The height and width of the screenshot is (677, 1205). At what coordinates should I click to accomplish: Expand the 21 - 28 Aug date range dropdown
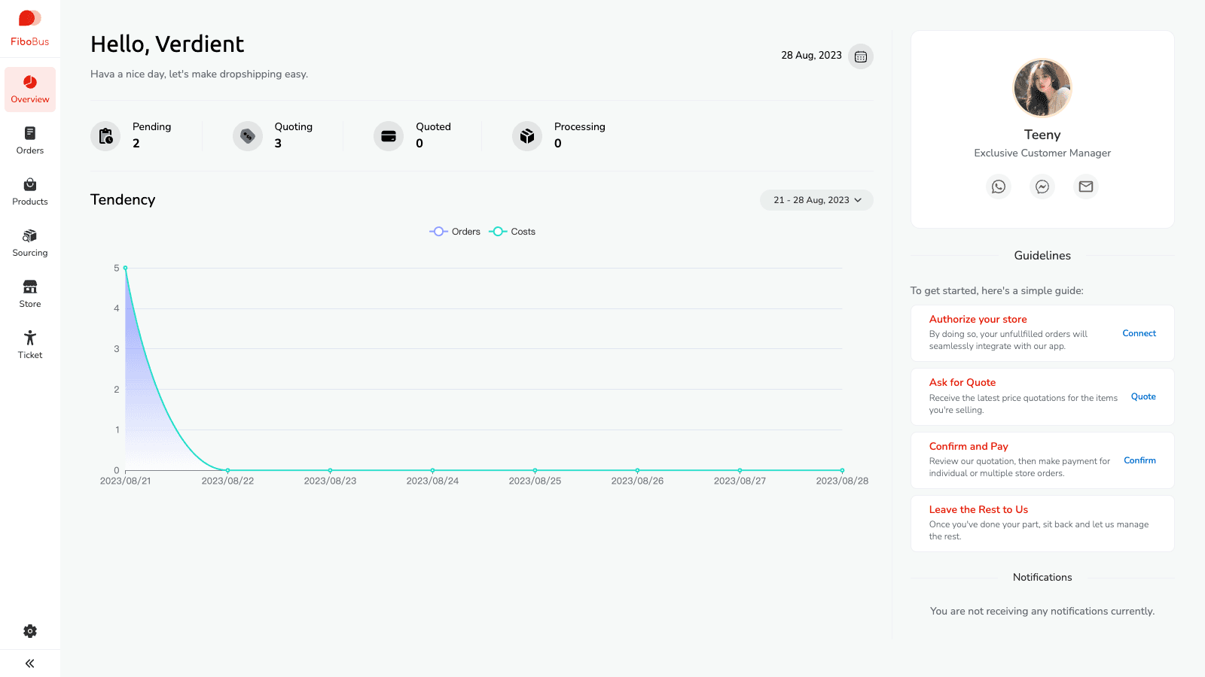coord(816,200)
